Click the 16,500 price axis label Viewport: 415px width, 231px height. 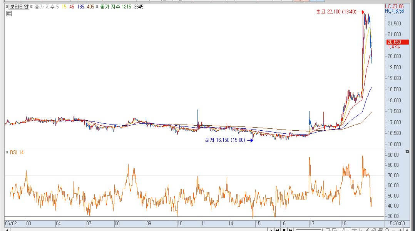coord(394,133)
